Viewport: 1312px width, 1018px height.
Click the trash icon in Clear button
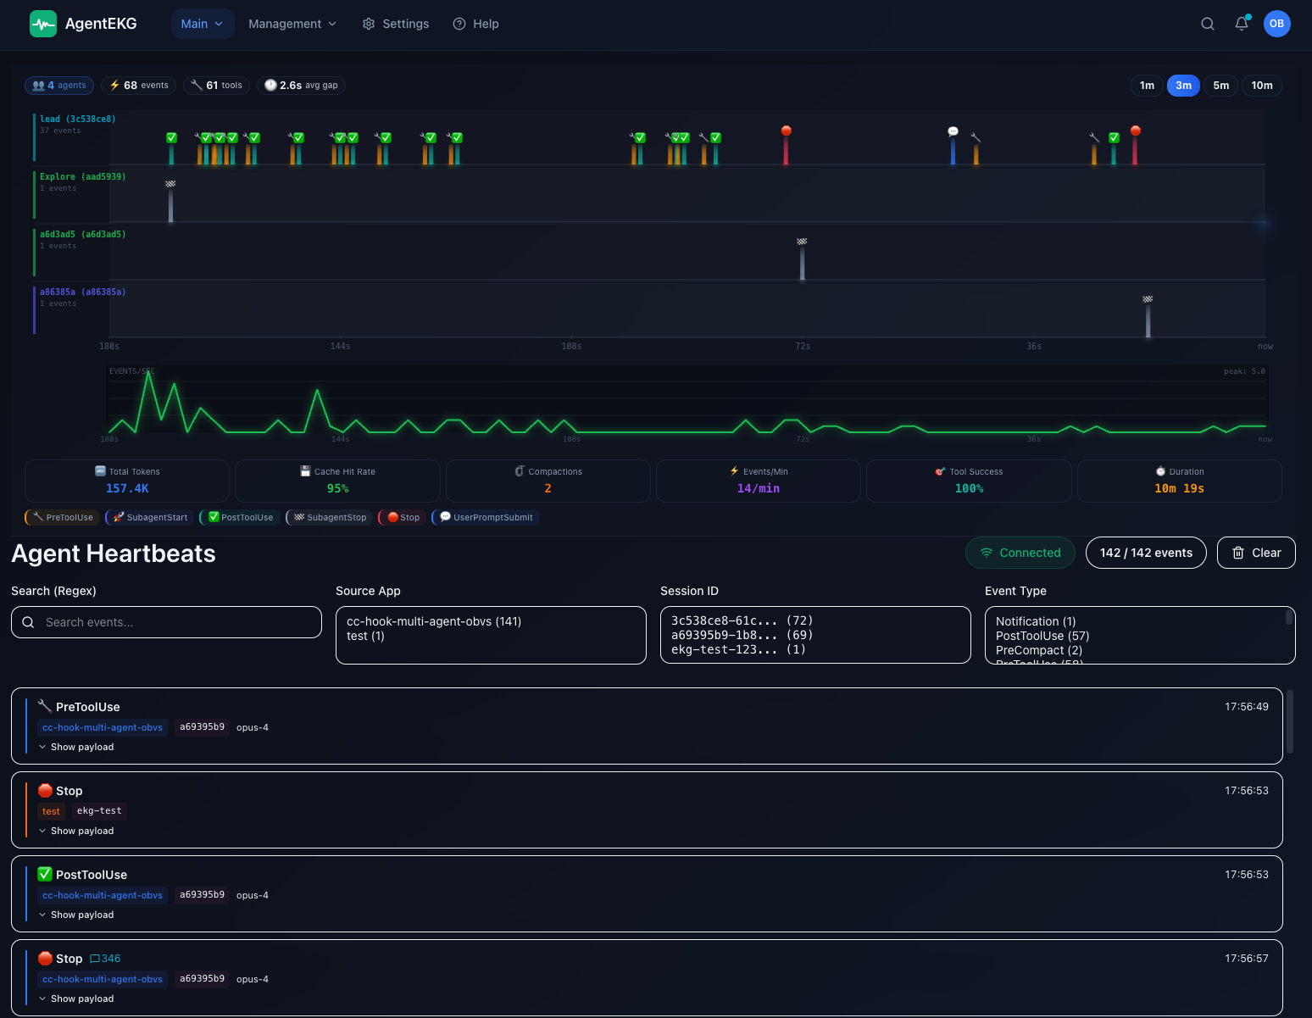coord(1238,553)
